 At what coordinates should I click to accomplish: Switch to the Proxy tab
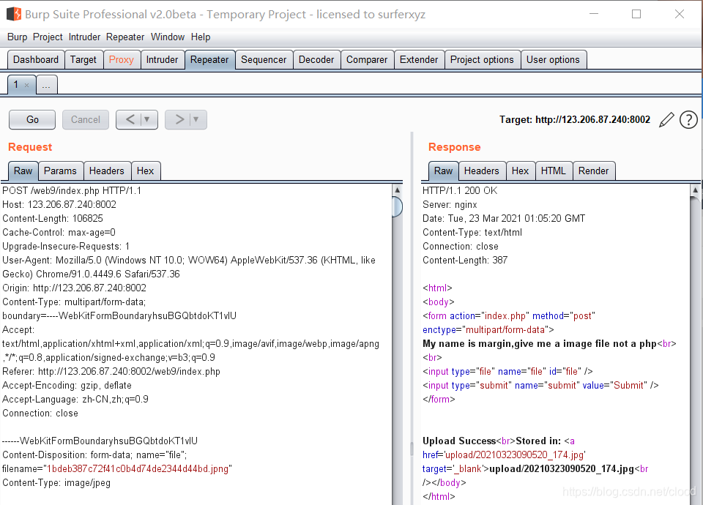pos(122,59)
